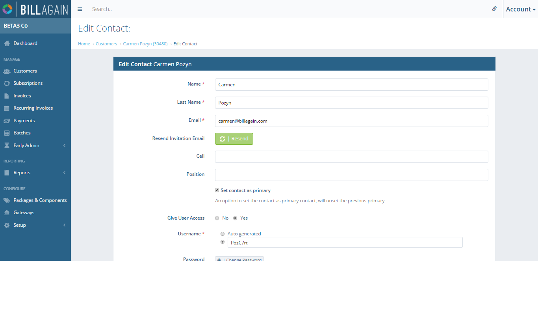Select the custom username radio button
Image resolution: width=538 pixels, height=317 pixels.
[x=223, y=242]
